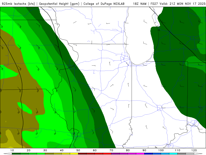Click the legend value "20"

pyautogui.click(x=29, y=150)
